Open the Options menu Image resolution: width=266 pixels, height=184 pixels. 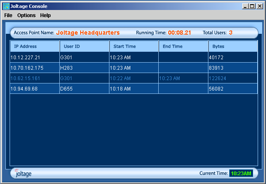[26, 15]
